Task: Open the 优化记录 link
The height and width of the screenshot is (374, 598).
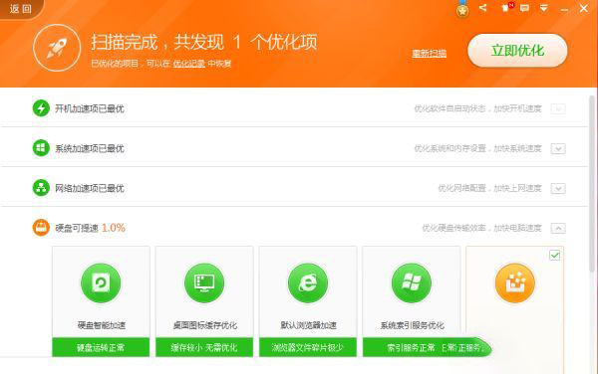Action: [189, 63]
